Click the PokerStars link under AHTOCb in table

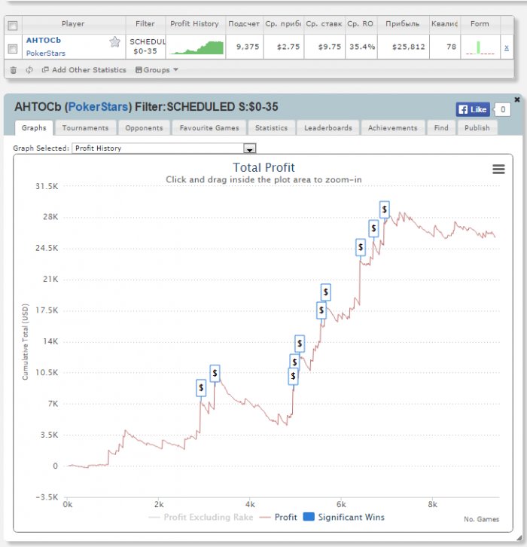pyautogui.click(x=46, y=53)
